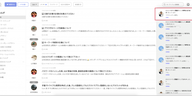
Task: Open the post CSVエクスポートの範囲について教えて下さい！
Action: (61, 57)
